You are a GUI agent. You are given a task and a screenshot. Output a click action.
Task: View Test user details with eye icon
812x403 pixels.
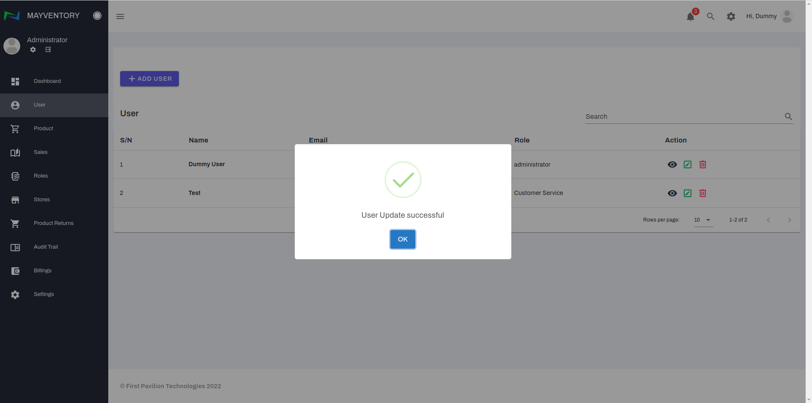click(x=672, y=193)
